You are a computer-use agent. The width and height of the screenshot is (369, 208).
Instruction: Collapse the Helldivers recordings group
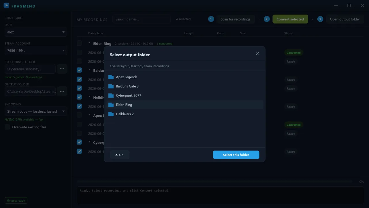tap(89, 97)
